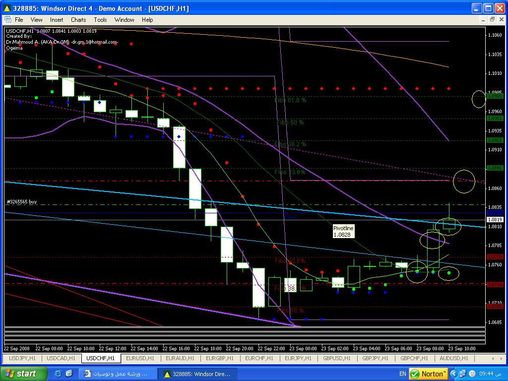Switch to the GBPJPY,H1 chart tab
The image size is (508, 381).
(376, 358)
